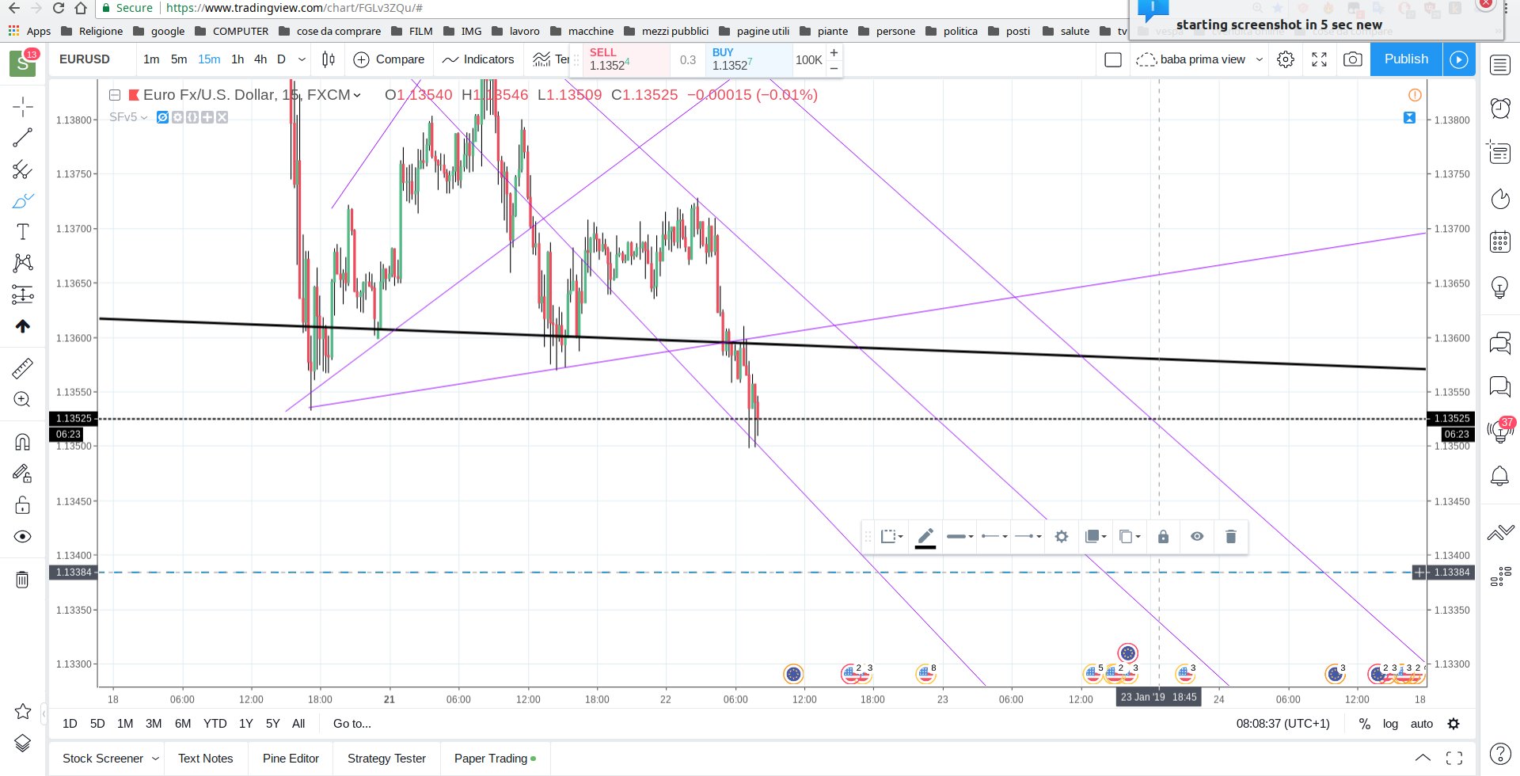
Task: Toggle lock all drawing tools
Action: (x=23, y=505)
